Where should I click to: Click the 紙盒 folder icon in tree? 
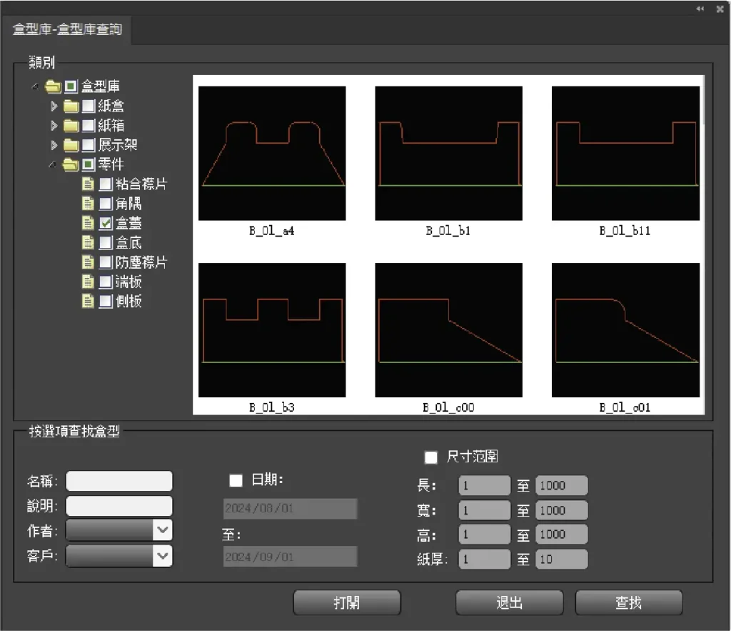pyautogui.click(x=71, y=106)
